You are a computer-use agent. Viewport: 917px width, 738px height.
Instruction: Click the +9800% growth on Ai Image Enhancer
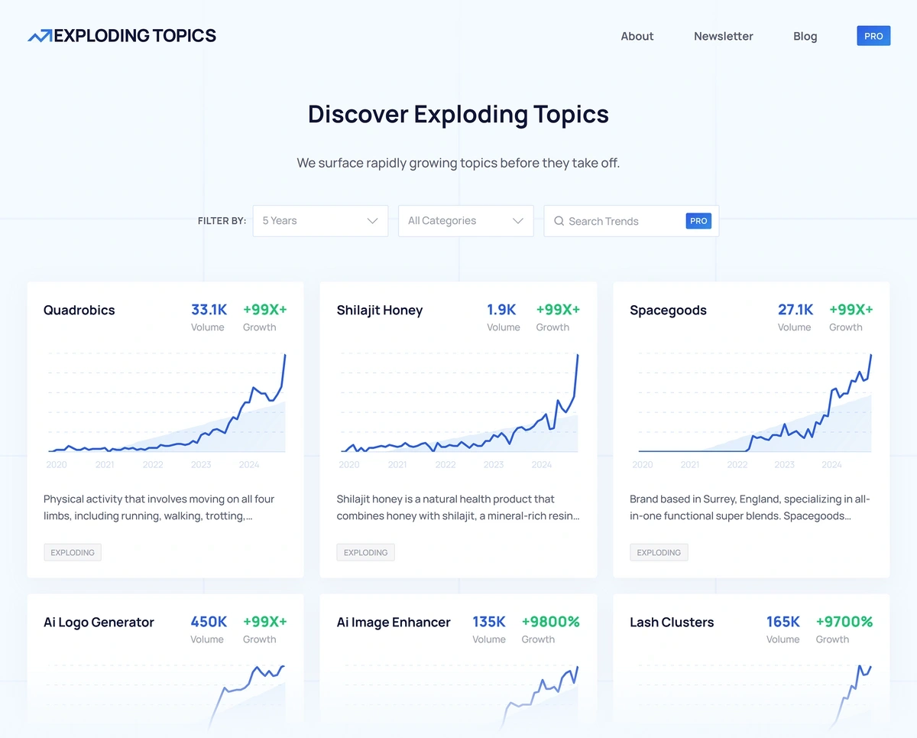[550, 622]
